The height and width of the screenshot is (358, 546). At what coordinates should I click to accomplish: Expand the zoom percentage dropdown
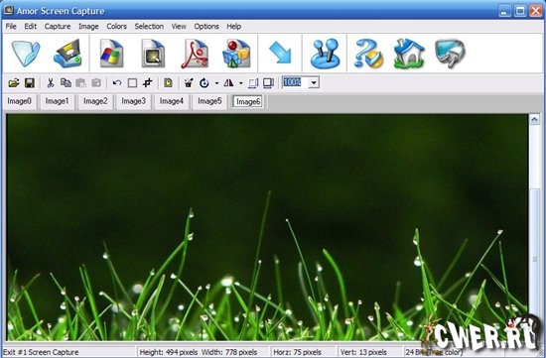(x=314, y=82)
